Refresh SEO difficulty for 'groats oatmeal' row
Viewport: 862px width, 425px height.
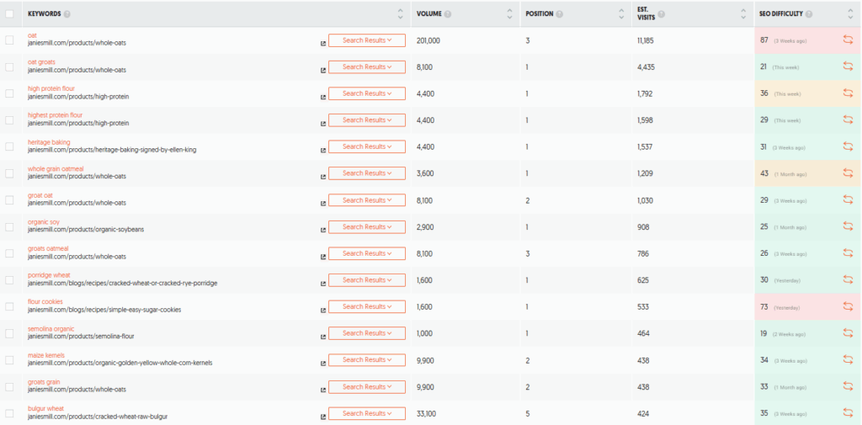pos(848,253)
